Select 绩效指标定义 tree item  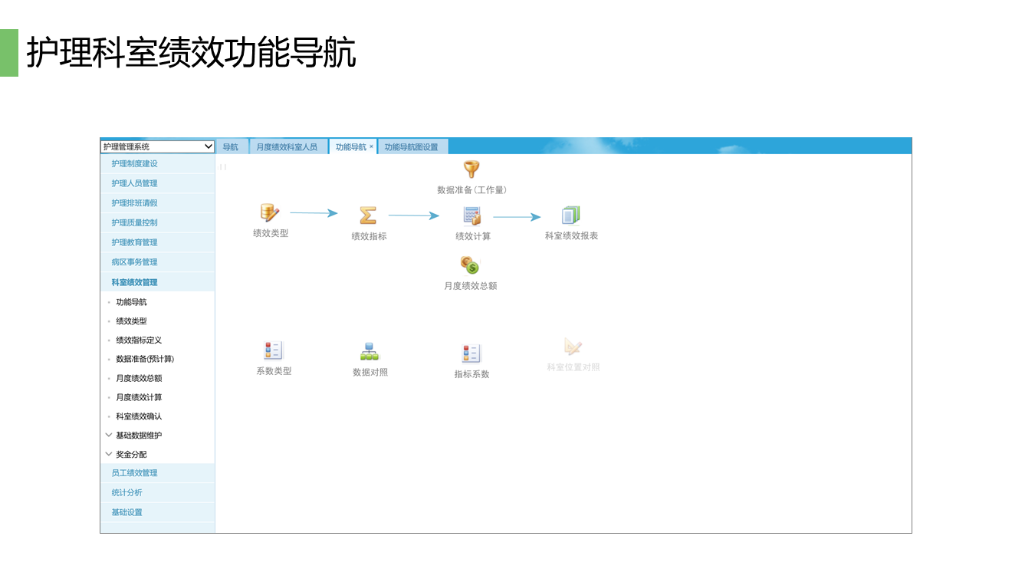(x=139, y=340)
